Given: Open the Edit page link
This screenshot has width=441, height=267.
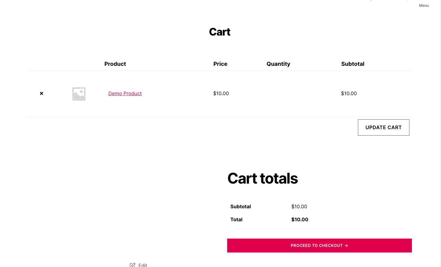Looking at the screenshot, I should (143, 265).
